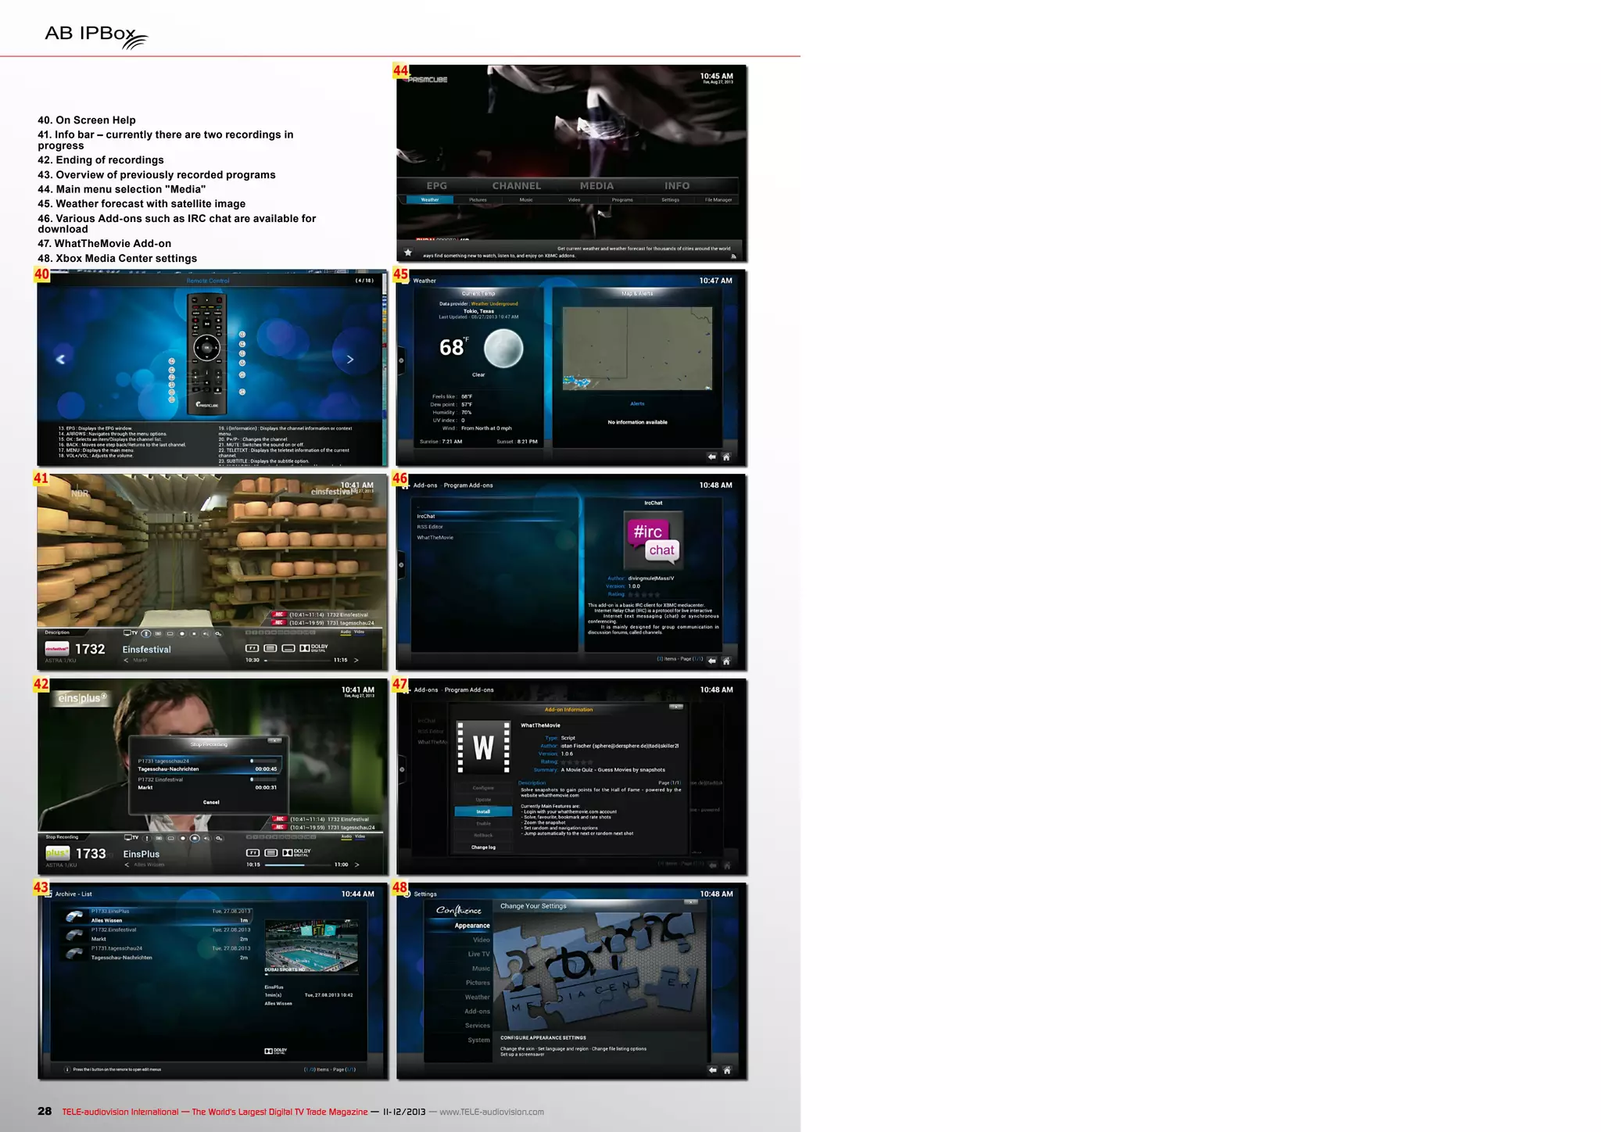Close the Stop Recording dialog
1601x1132 pixels.
pyautogui.click(x=274, y=740)
